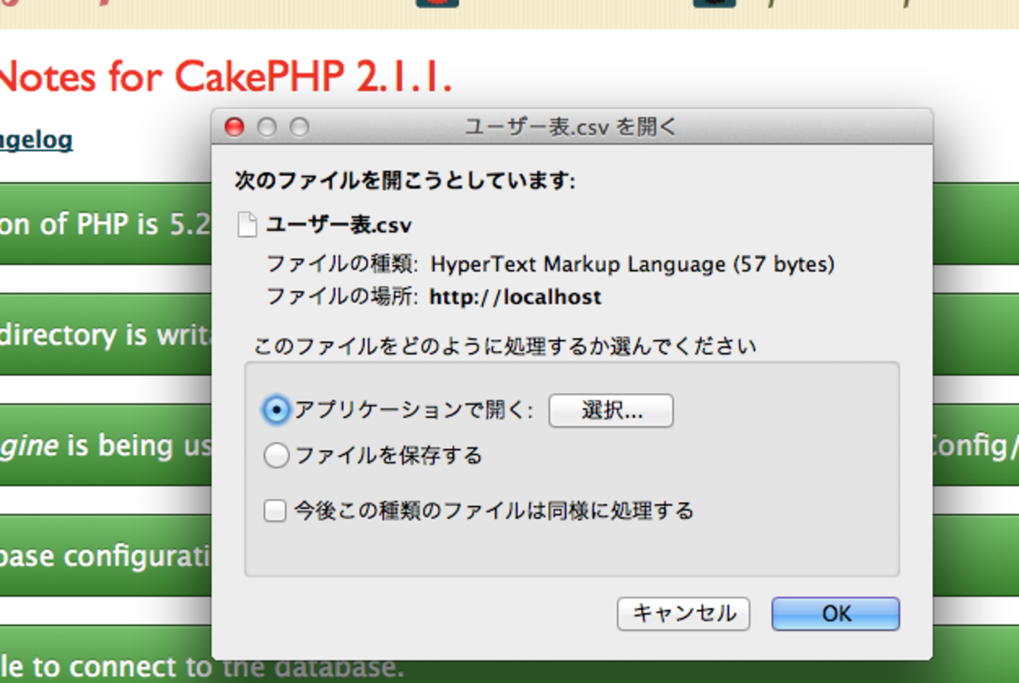Image resolution: width=1019 pixels, height=683 pixels.
Task: Click the green PHP version notice on the page
Action: click(x=106, y=225)
